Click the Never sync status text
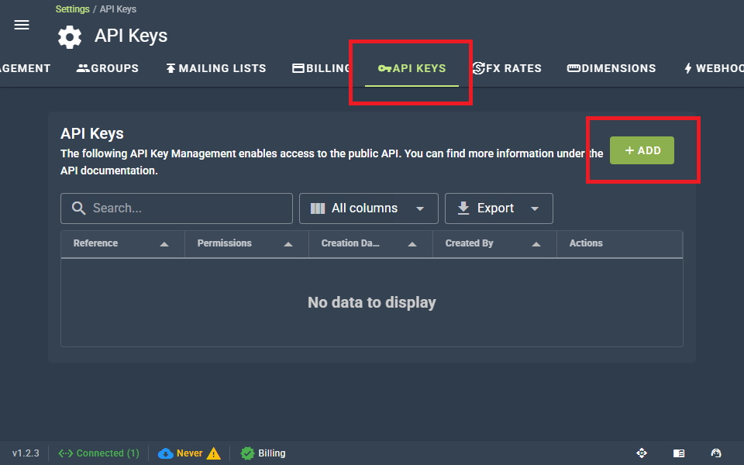Viewport: 744px width, 465px height. pos(189,453)
